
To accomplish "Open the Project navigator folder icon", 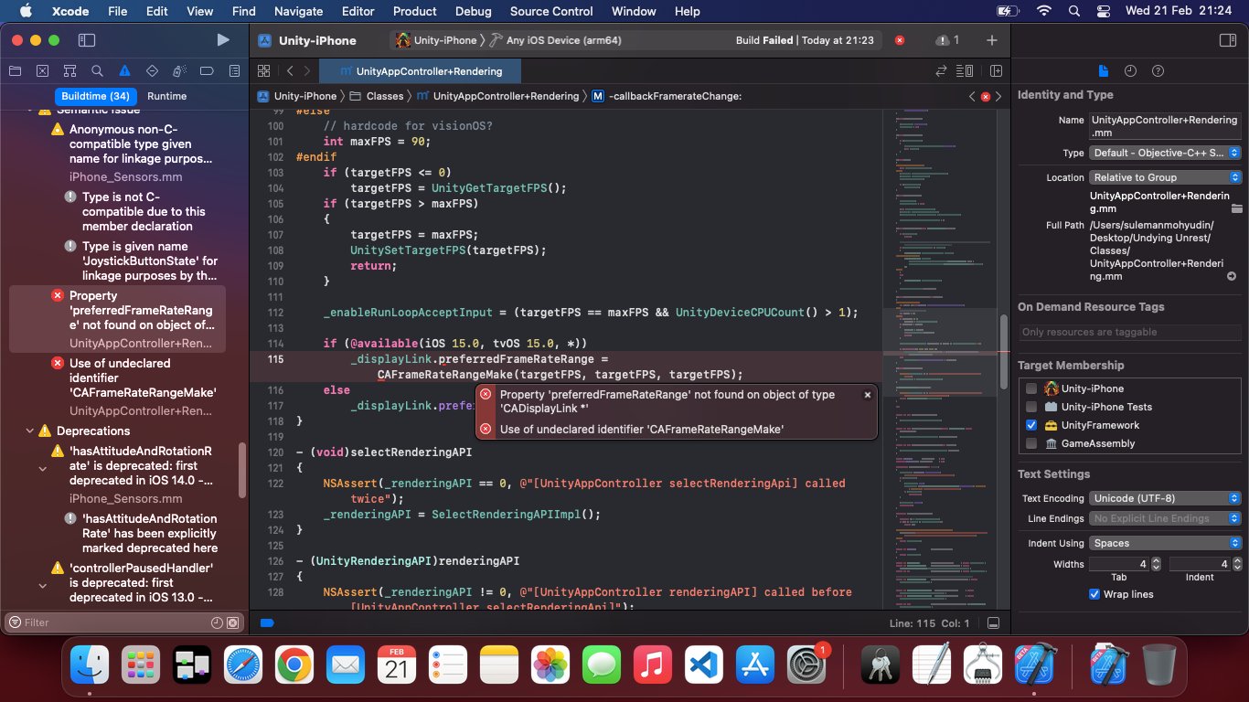I will click(x=15, y=71).
